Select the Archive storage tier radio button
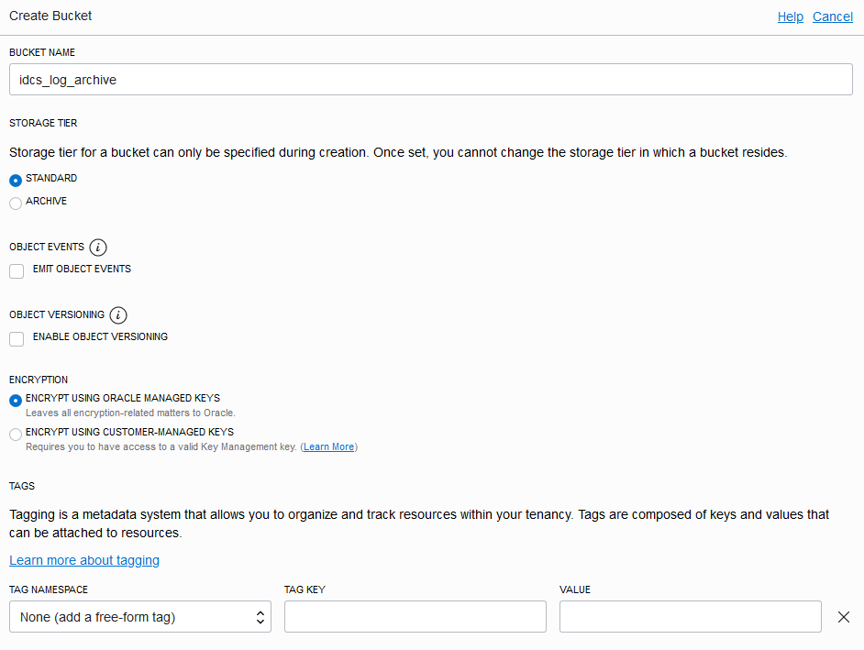Screen dimensions: 864x650 point(16,204)
